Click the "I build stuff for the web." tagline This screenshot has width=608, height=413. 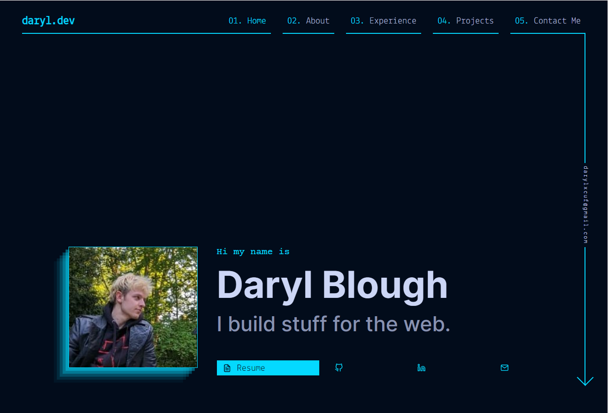pos(333,324)
